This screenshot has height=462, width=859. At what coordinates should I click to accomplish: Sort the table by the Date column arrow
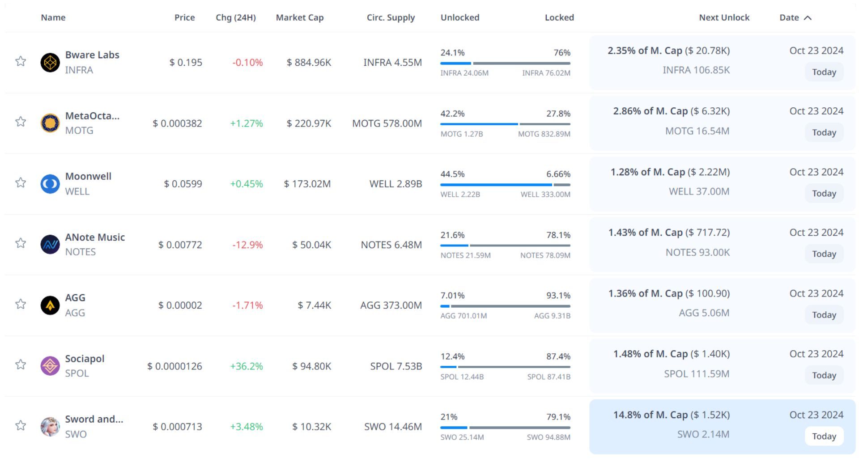click(808, 18)
